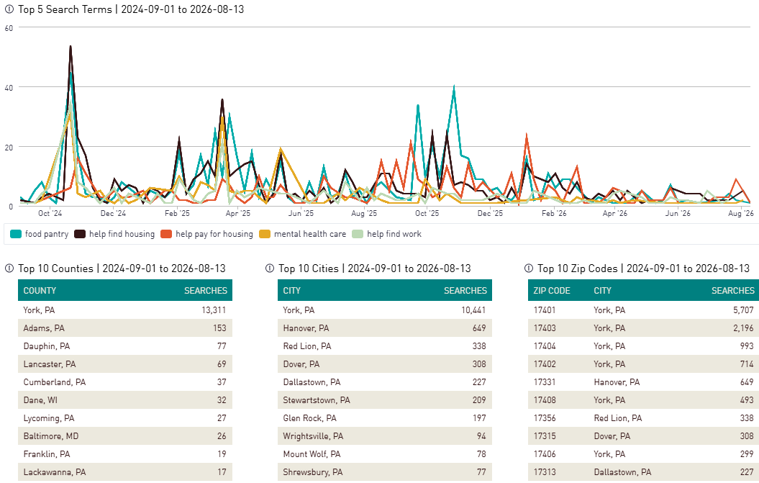Select York, PA row in counties table
The height and width of the screenshot is (483, 759).
click(125, 310)
